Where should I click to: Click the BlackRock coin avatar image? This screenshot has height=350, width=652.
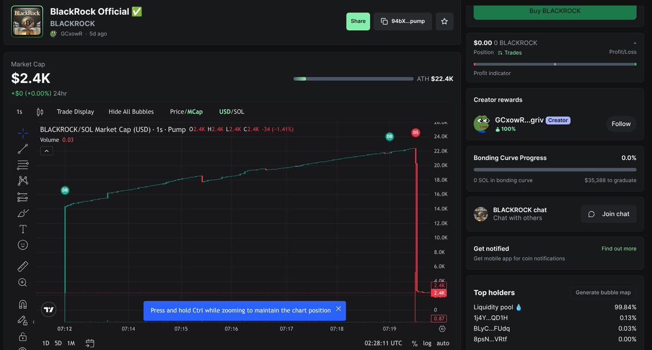27,21
